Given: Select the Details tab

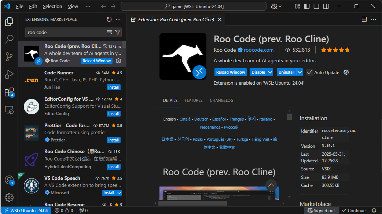Looking at the screenshot, I should click(170, 100).
